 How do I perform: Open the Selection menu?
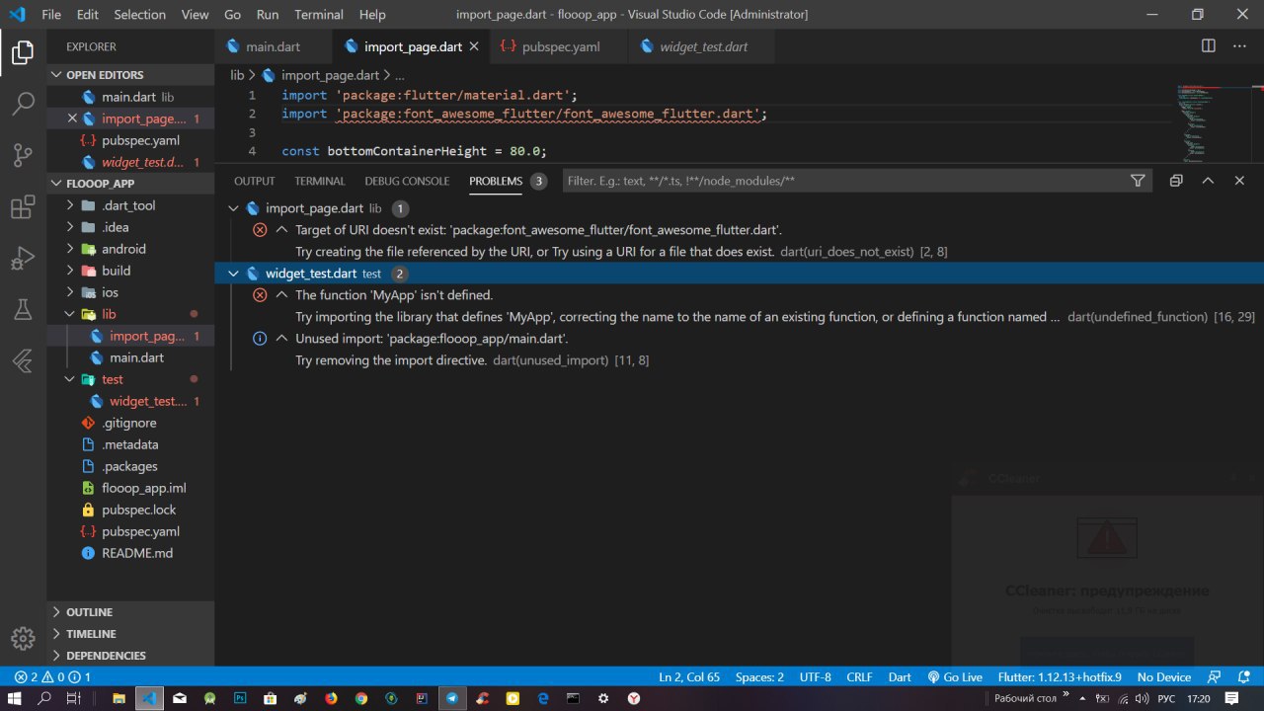pos(139,15)
